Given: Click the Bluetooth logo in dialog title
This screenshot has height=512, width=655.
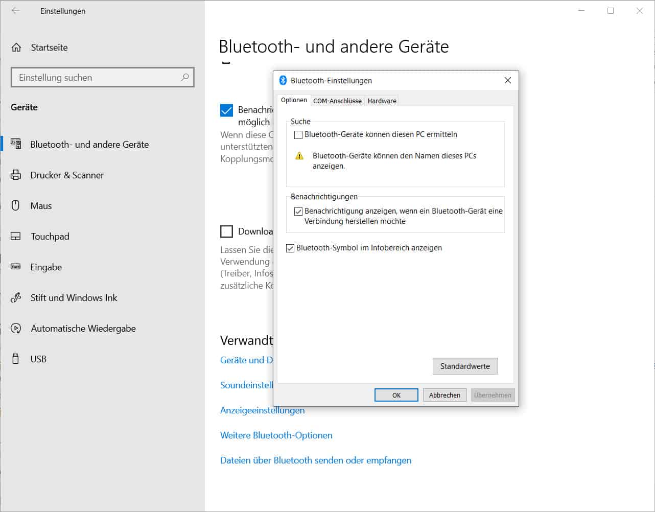Looking at the screenshot, I should (283, 80).
